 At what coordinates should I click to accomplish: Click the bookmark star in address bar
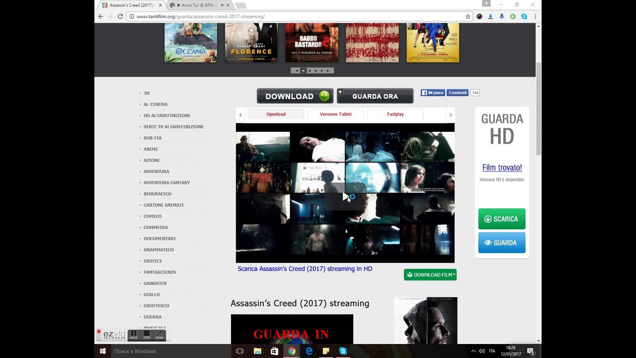[468, 16]
